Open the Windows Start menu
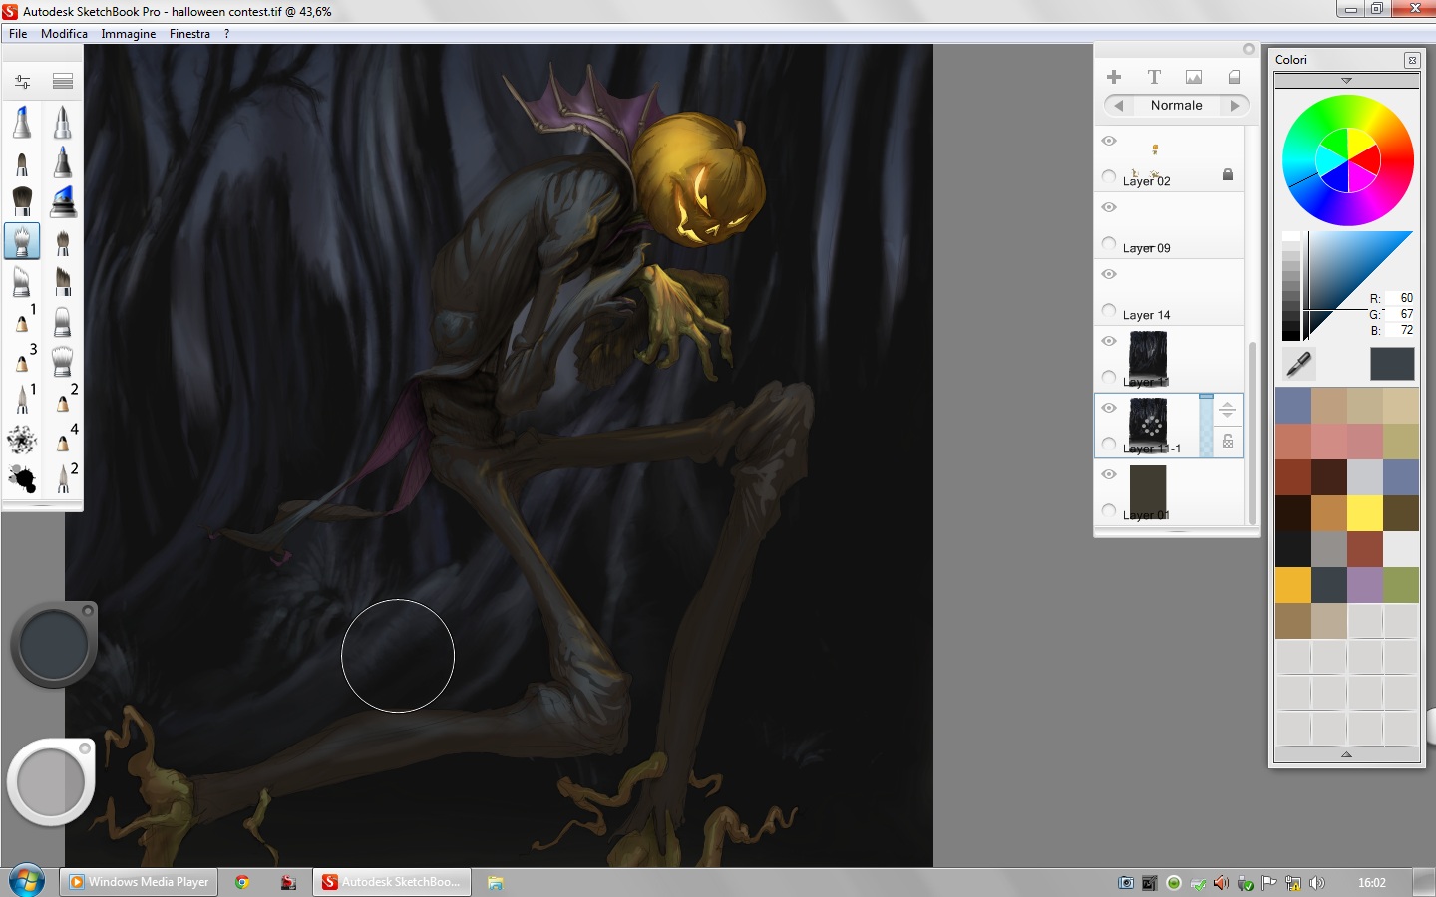The image size is (1436, 897). tap(27, 882)
